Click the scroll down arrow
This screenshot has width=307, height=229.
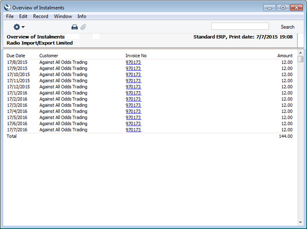pos(301,222)
